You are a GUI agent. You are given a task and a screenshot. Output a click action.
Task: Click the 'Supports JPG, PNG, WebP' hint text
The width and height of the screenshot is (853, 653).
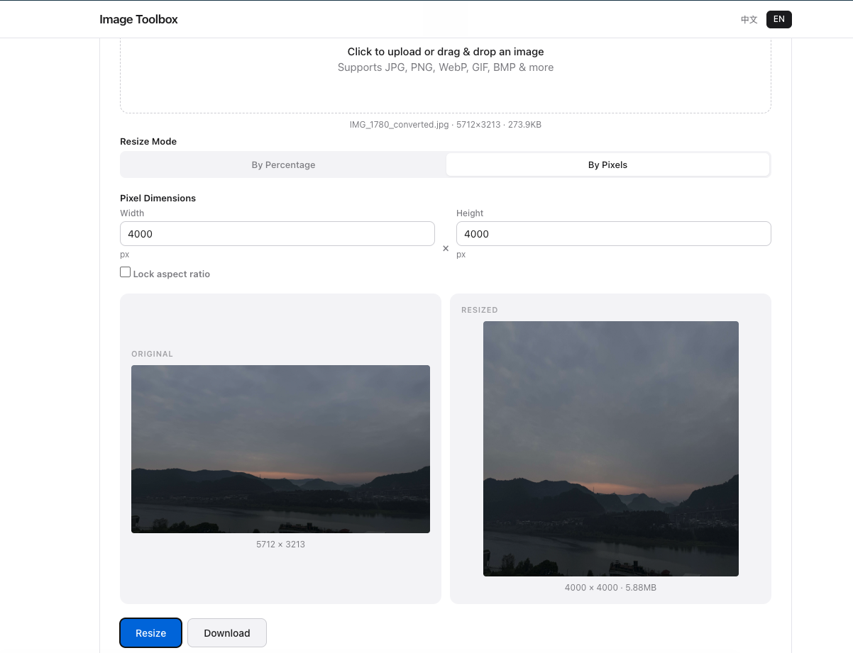446,67
